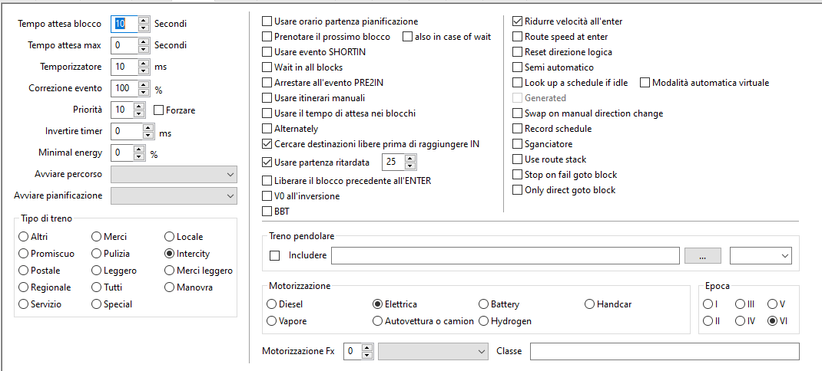Increase the Priorità spinner value

[x=139, y=106]
